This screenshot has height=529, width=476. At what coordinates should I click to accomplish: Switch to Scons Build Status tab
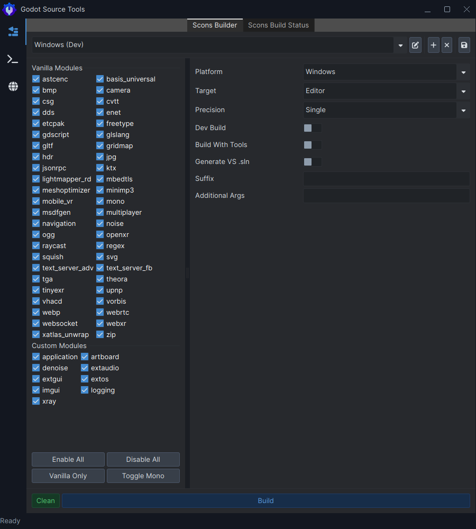point(278,25)
